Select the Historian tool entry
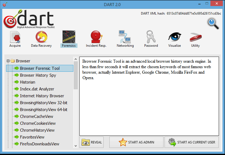Screen dimensions: 225x155 pyautogui.click(x=27, y=82)
